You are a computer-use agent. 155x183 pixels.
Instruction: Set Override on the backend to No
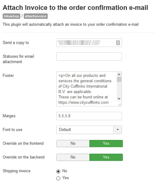[x=73, y=157]
